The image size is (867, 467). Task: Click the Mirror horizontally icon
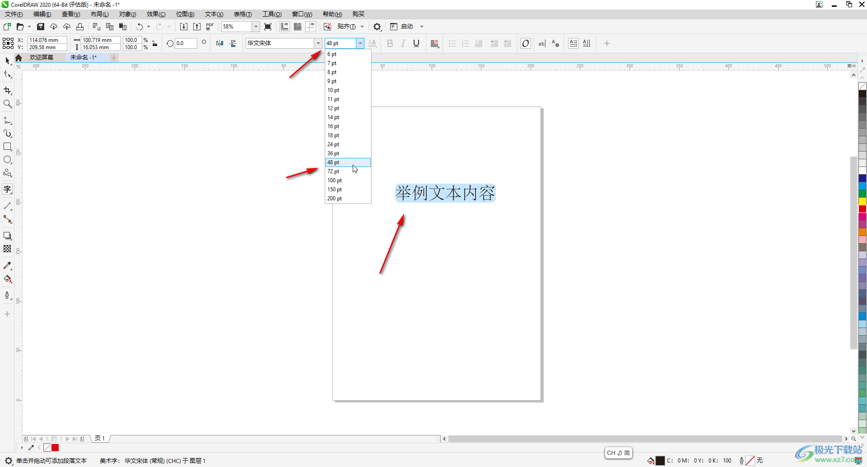coord(219,43)
